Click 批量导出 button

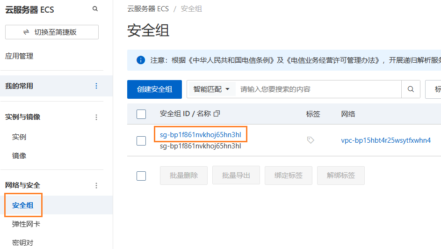(236, 176)
